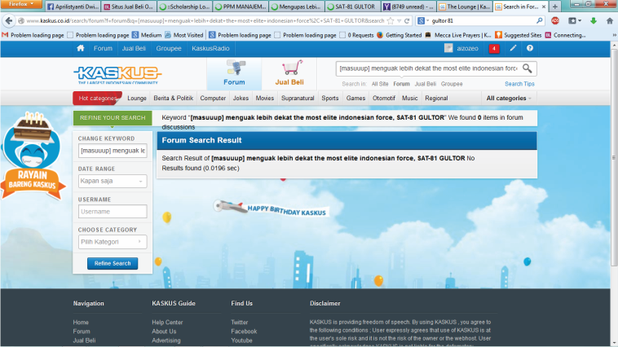Click the Kaskus logo

pyautogui.click(x=117, y=74)
